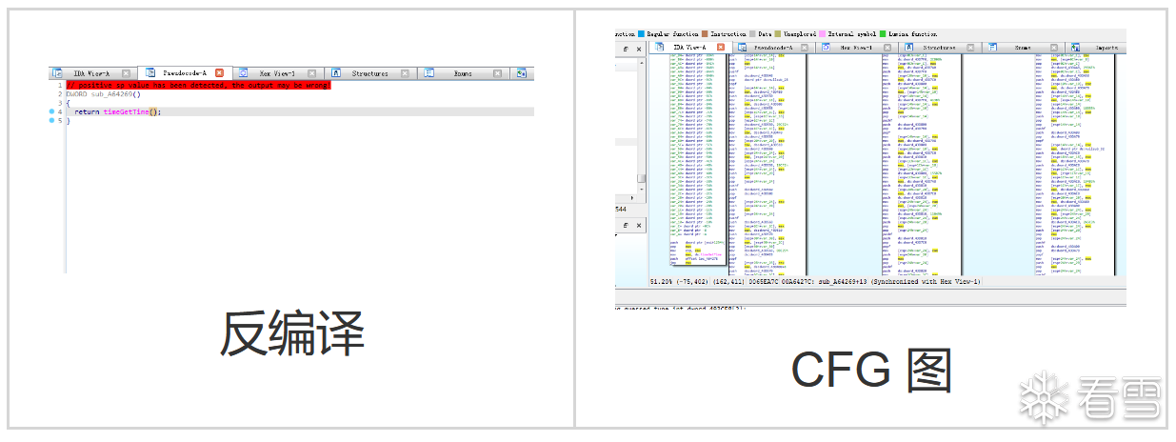Click Structures tab icon in left screenshot
Image resolution: width=1176 pixels, height=442 pixels.
point(337,73)
